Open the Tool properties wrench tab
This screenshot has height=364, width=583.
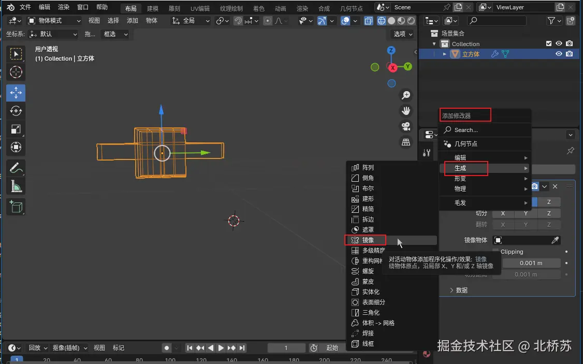pyautogui.click(x=427, y=152)
